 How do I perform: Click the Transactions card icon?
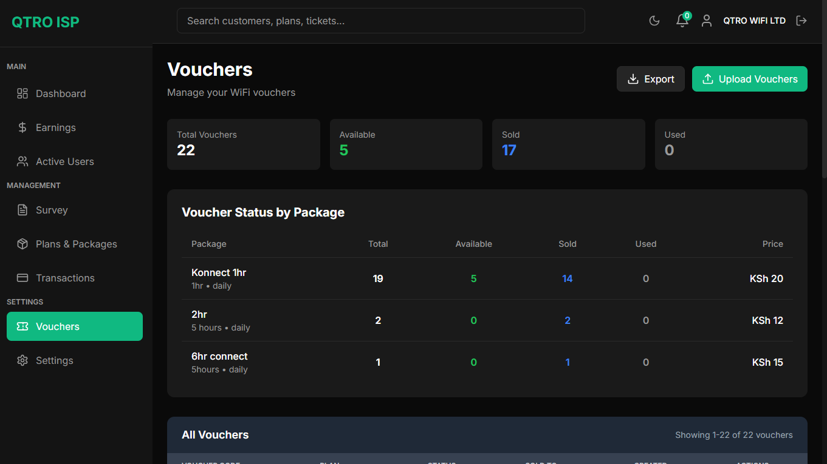22,278
